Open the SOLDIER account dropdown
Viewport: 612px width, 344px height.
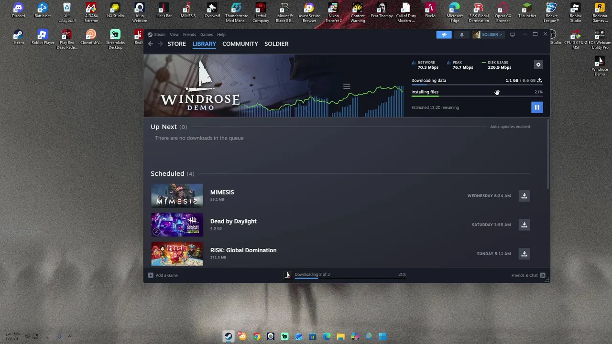488,34
